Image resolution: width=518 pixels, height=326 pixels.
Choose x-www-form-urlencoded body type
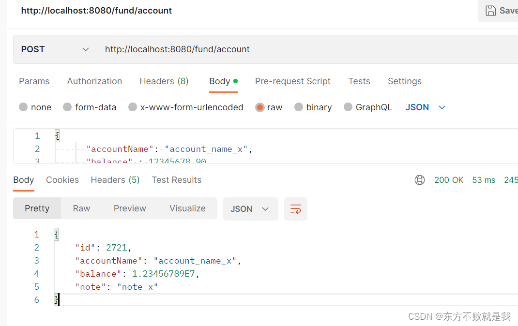pos(133,107)
